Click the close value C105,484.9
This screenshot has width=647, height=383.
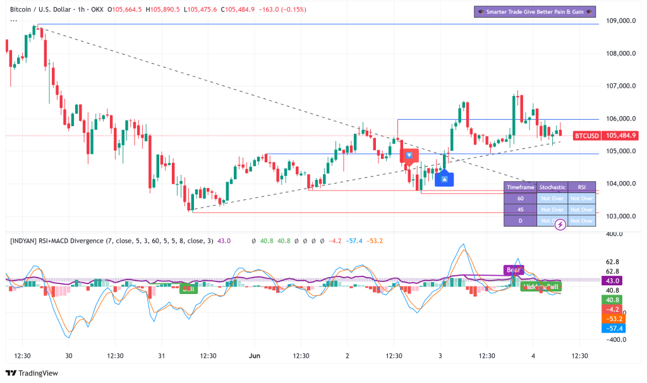(238, 9)
